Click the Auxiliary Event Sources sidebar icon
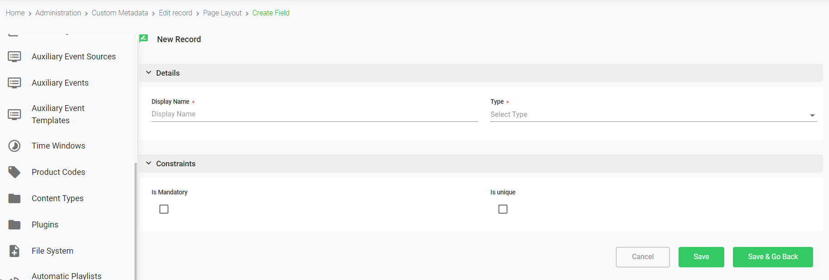Viewport: 829px width, 280px height. (x=15, y=57)
